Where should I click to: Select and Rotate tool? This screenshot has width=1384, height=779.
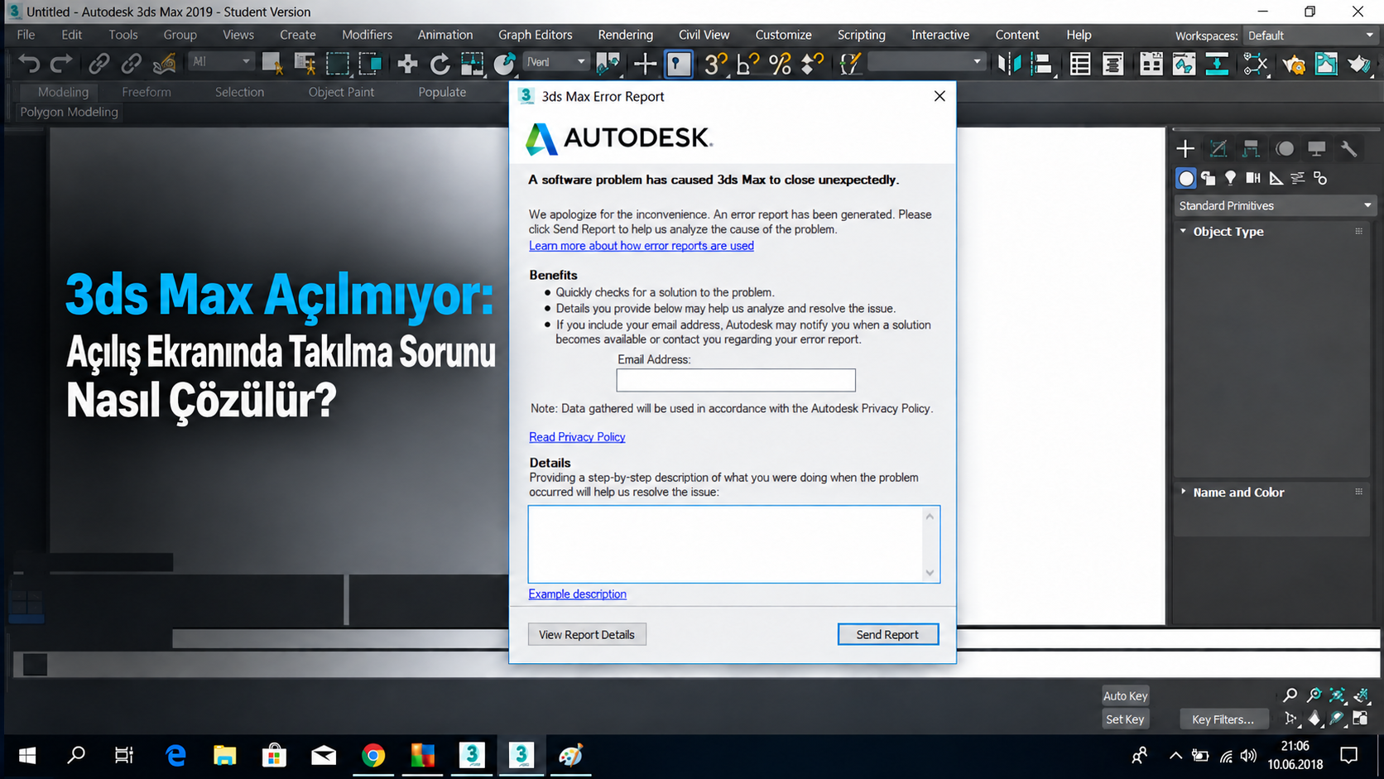point(440,64)
